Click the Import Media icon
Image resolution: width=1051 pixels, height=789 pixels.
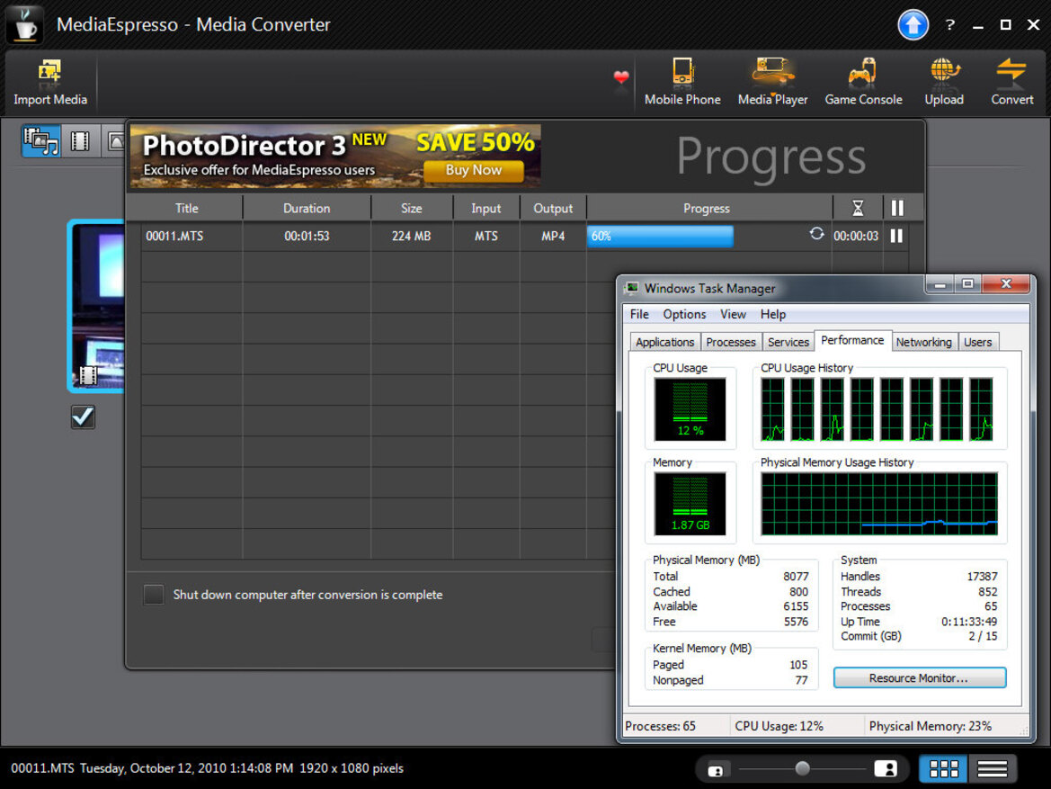pyautogui.click(x=49, y=70)
